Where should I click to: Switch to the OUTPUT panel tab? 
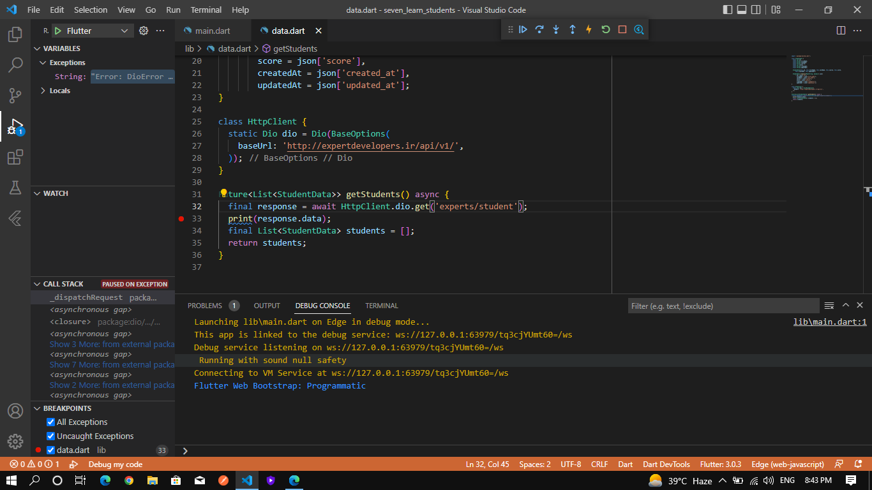(267, 306)
